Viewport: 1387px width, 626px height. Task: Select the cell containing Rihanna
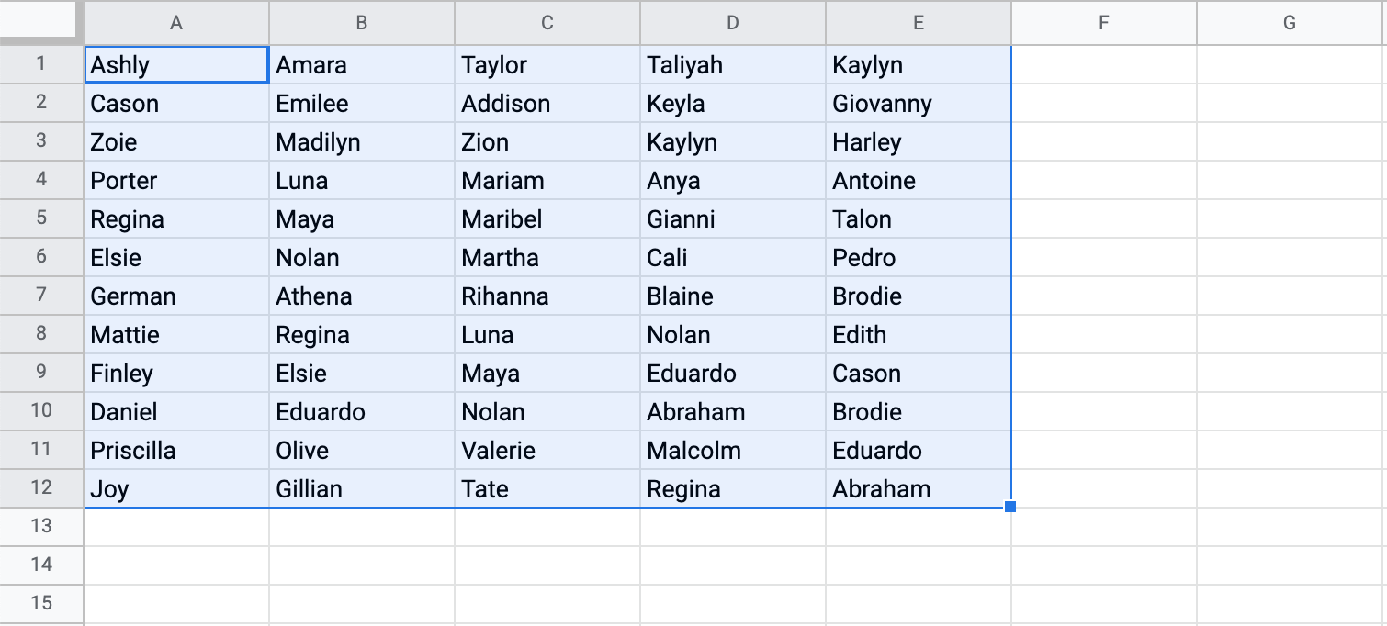pyautogui.click(x=547, y=296)
